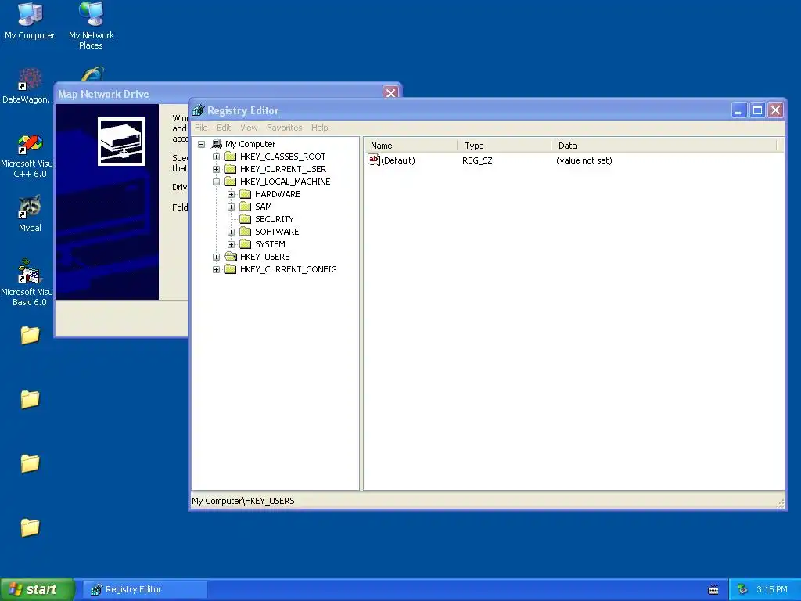
Task: Click the Map Network Drive title bar
Action: [x=220, y=94]
